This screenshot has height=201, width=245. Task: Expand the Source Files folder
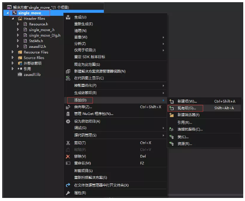pos(12,57)
